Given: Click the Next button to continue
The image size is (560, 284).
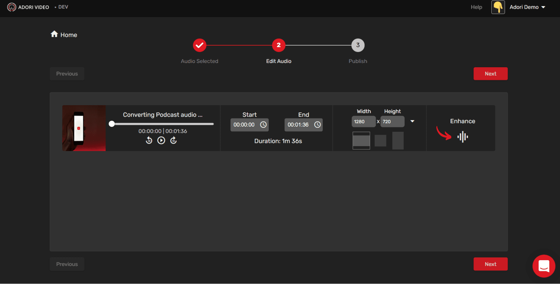Looking at the screenshot, I should 490,74.
